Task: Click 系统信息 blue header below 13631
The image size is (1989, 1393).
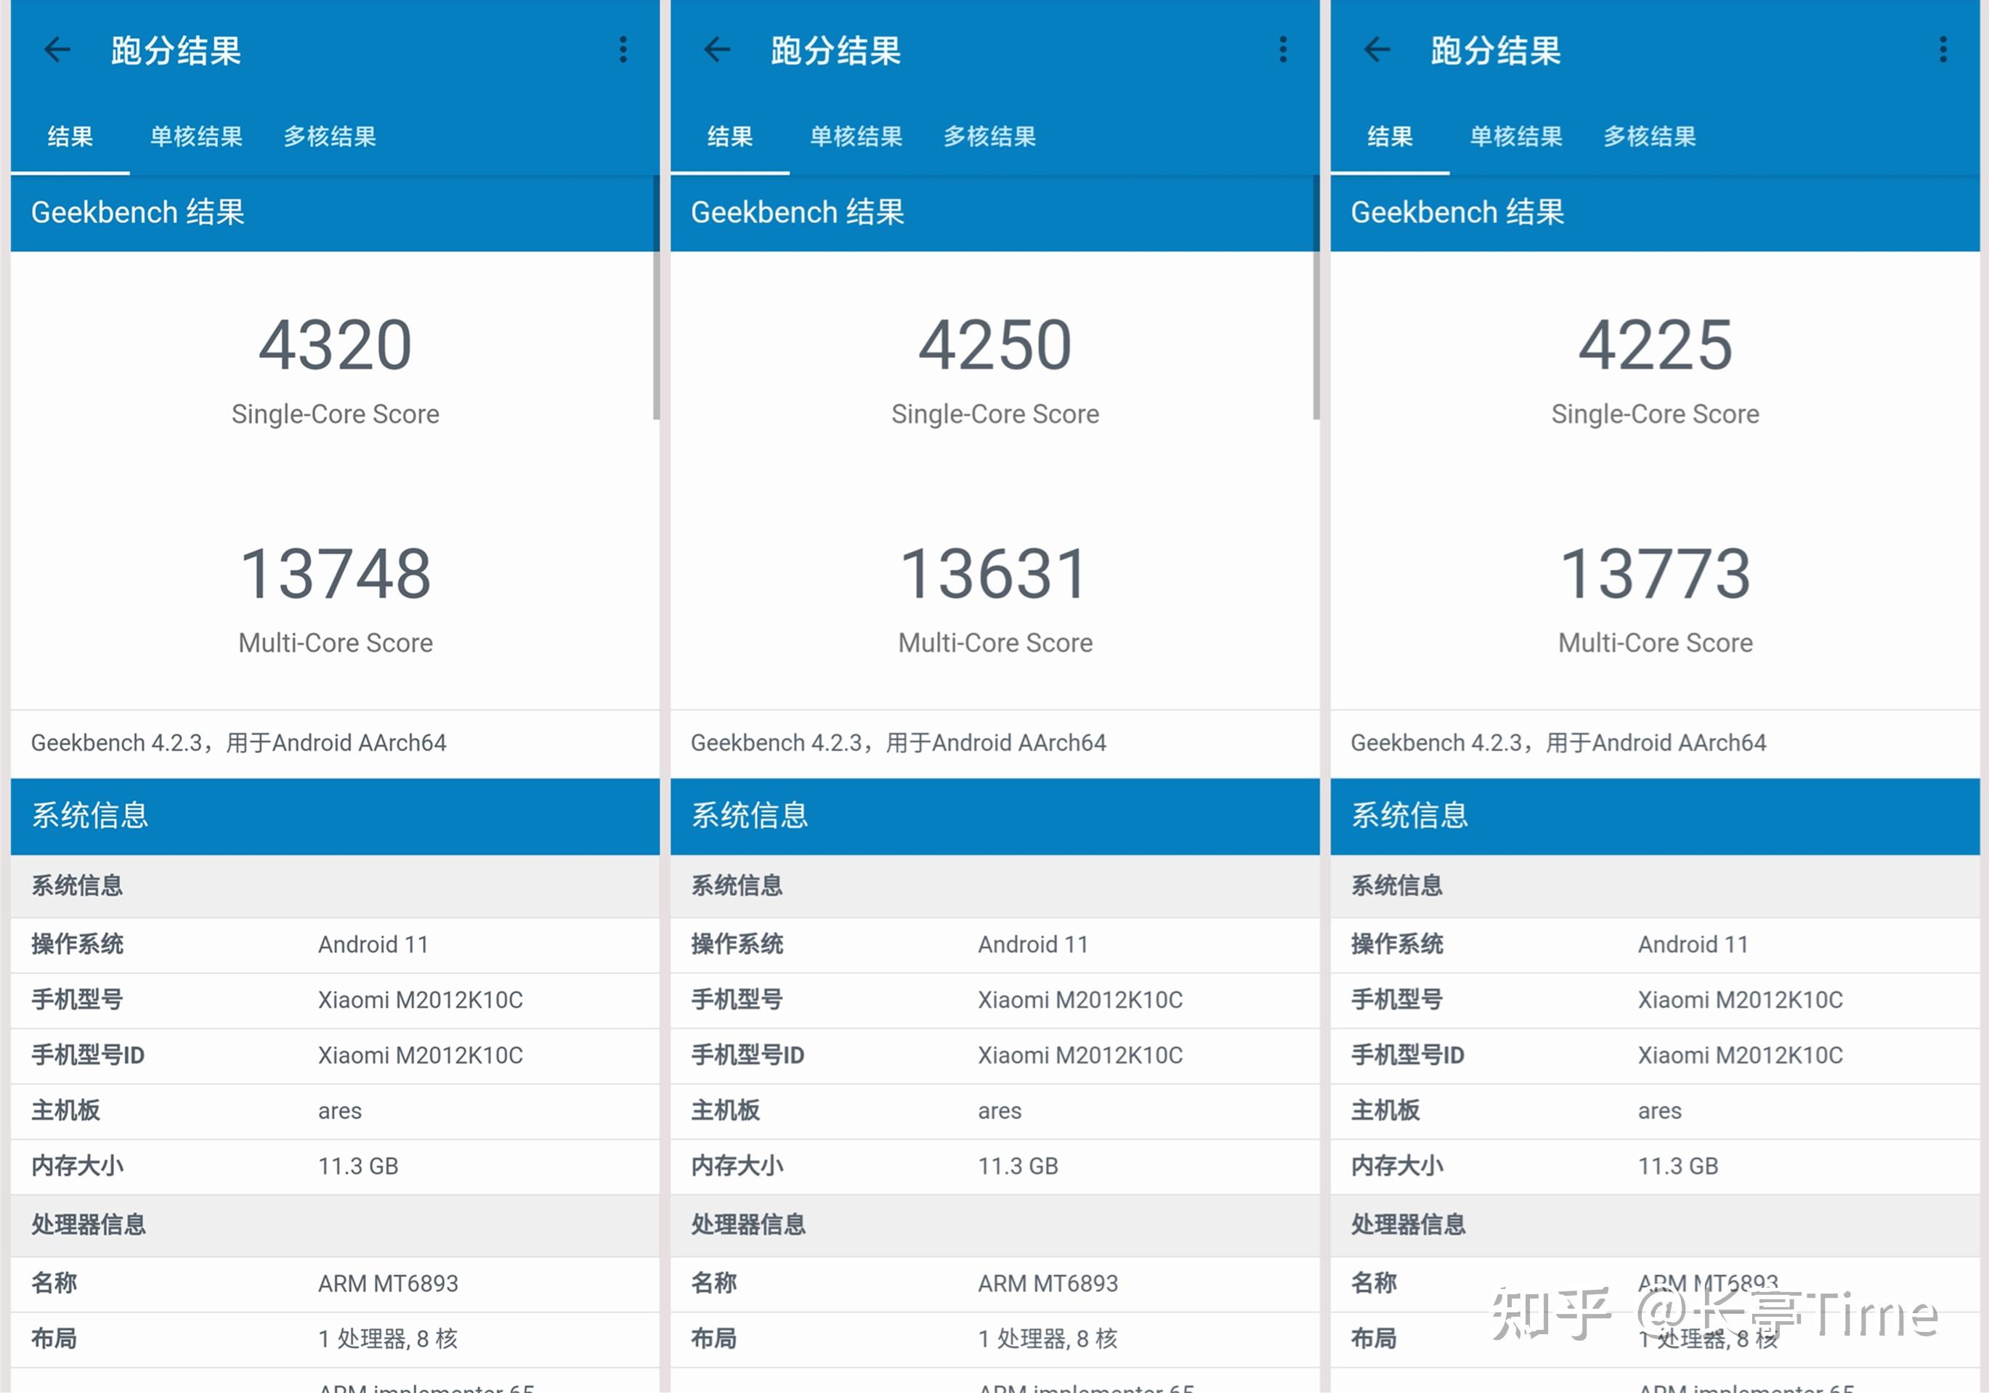Action: point(995,816)
